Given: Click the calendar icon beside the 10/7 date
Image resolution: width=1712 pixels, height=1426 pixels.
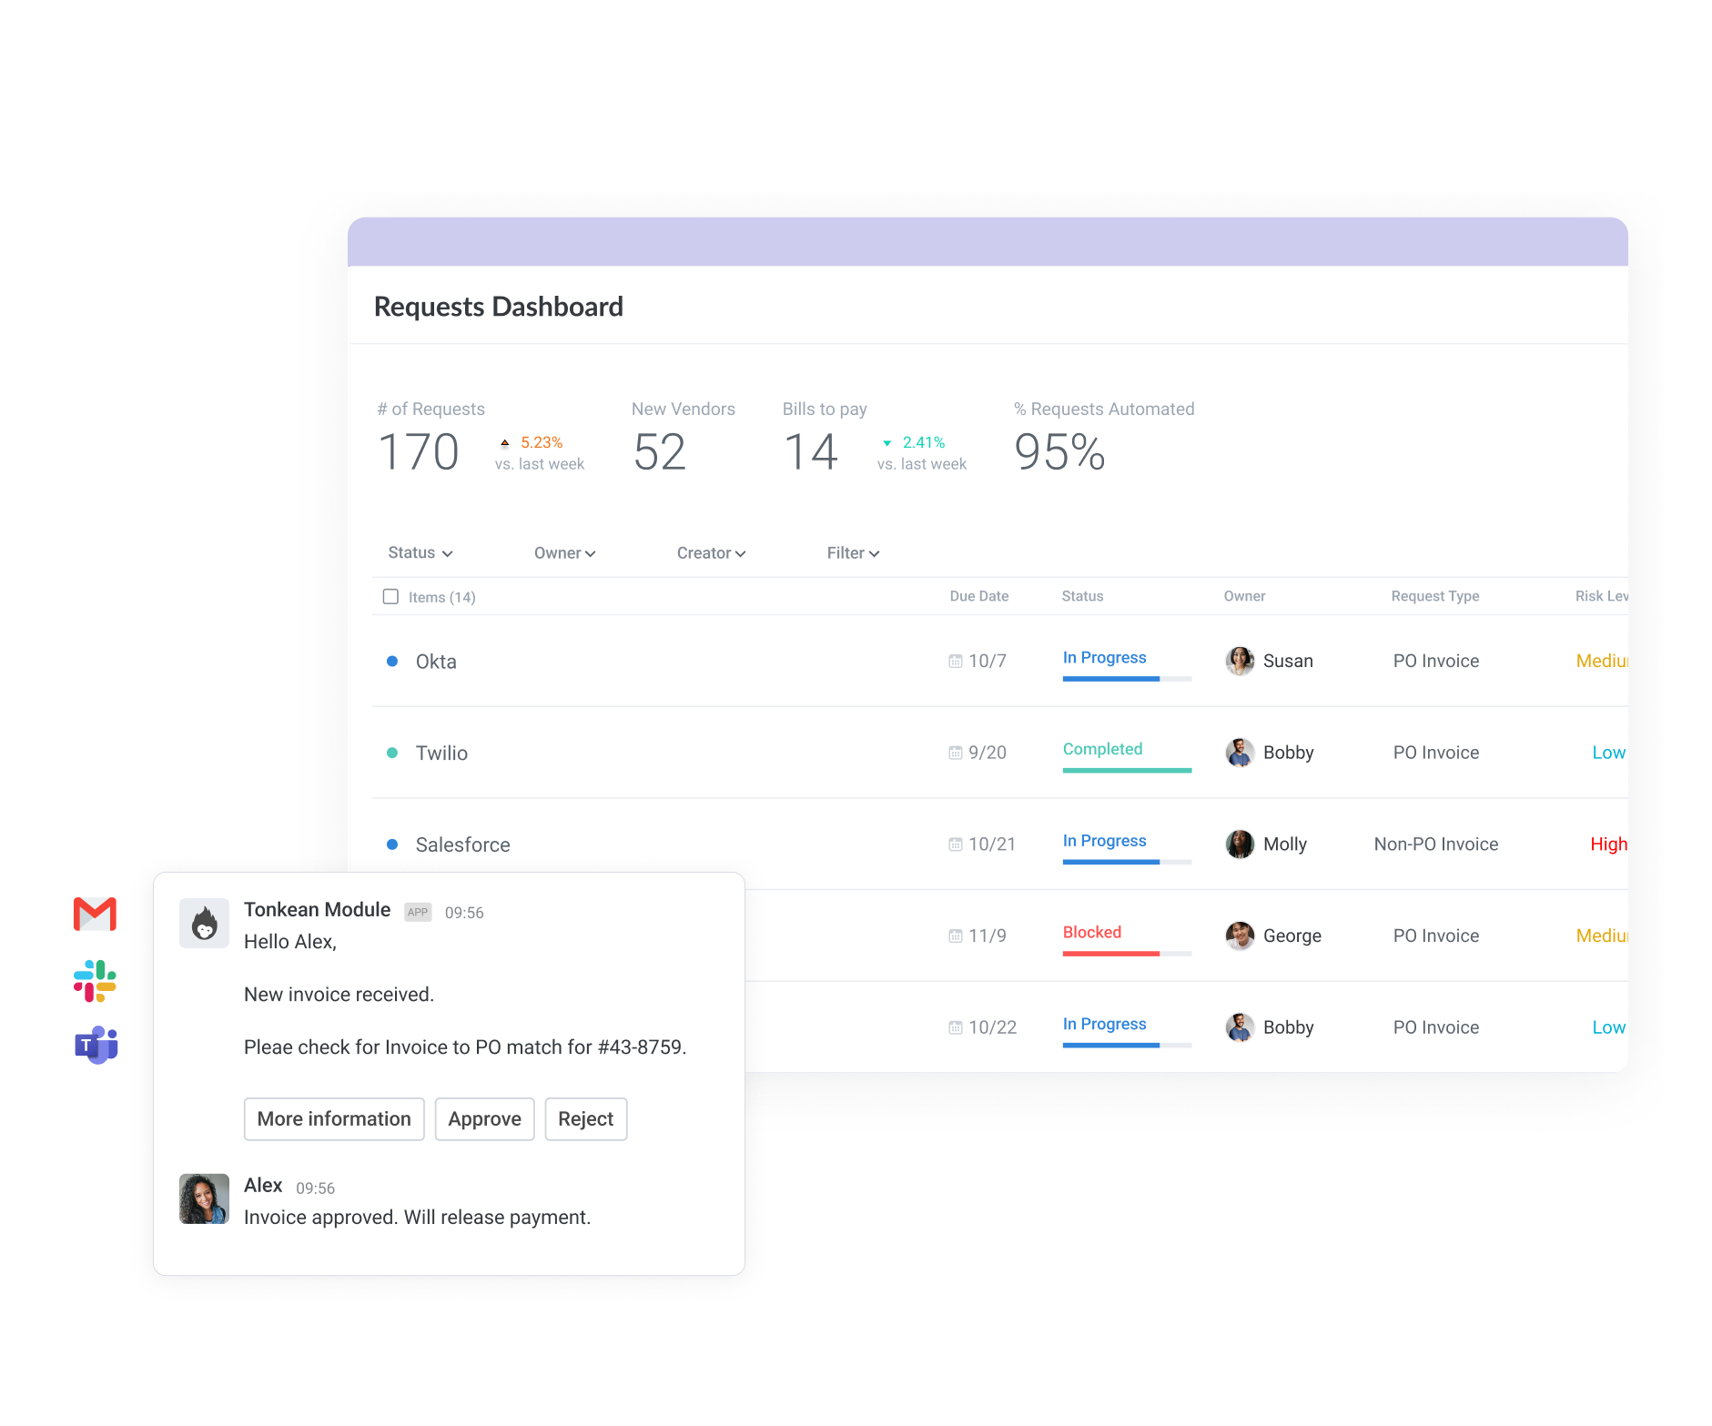Looking at the screenshot, I should [x=954, y=662].
